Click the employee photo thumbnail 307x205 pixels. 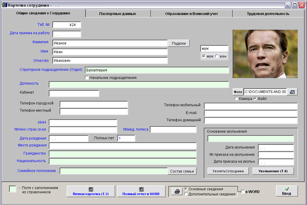coord(265,54)
